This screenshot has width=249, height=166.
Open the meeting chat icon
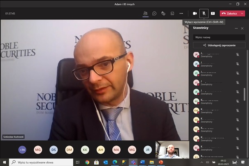pyautogui.click(x=154, y=13)
